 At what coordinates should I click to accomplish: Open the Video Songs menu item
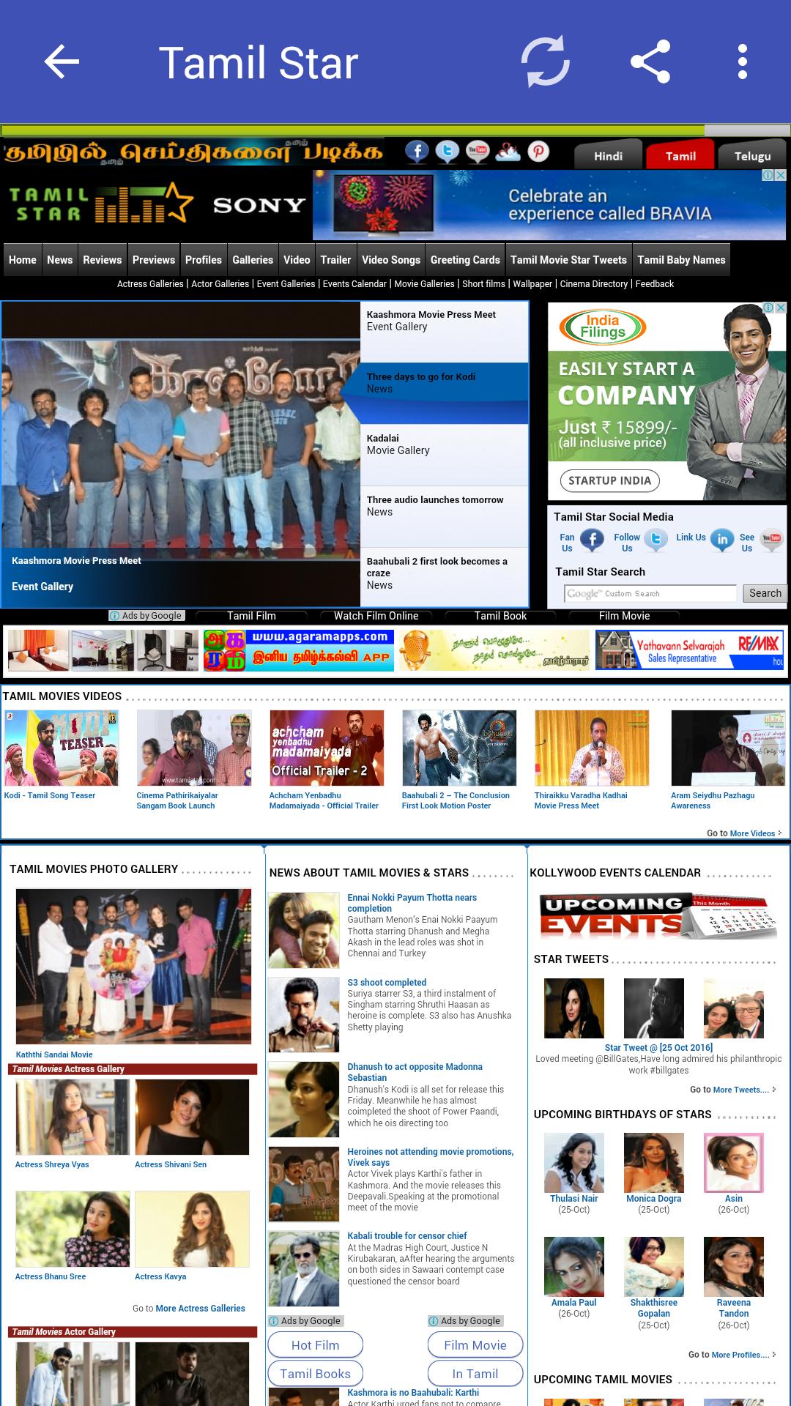(x=391, y=260)
